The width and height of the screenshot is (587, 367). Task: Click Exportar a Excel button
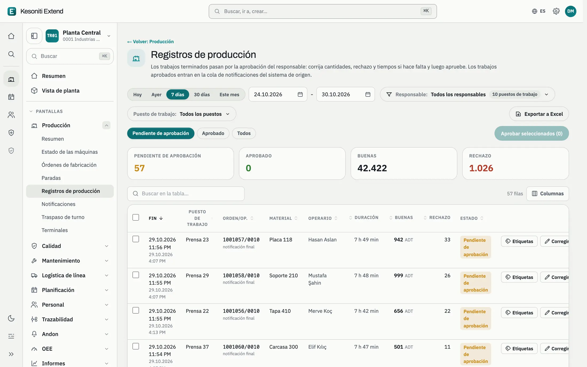click(x=539, y=114)
